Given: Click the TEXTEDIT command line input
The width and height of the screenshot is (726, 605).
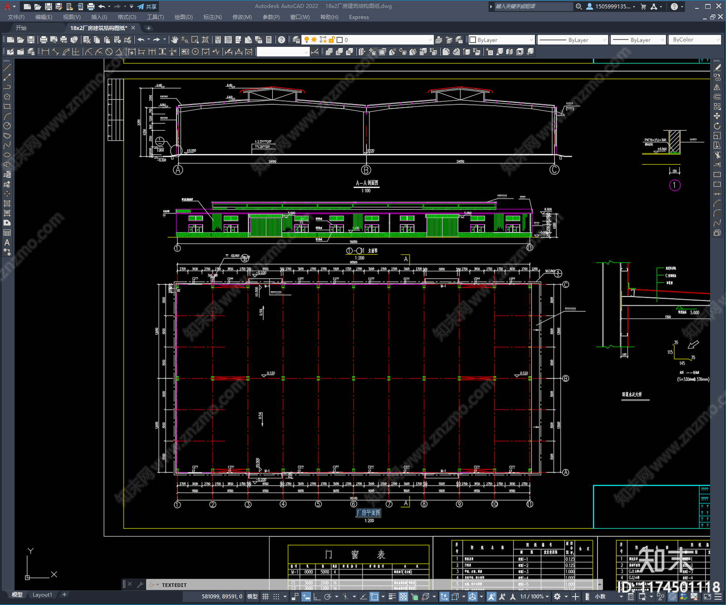Looking at the screenshot, I should click(x=372, y=585).
